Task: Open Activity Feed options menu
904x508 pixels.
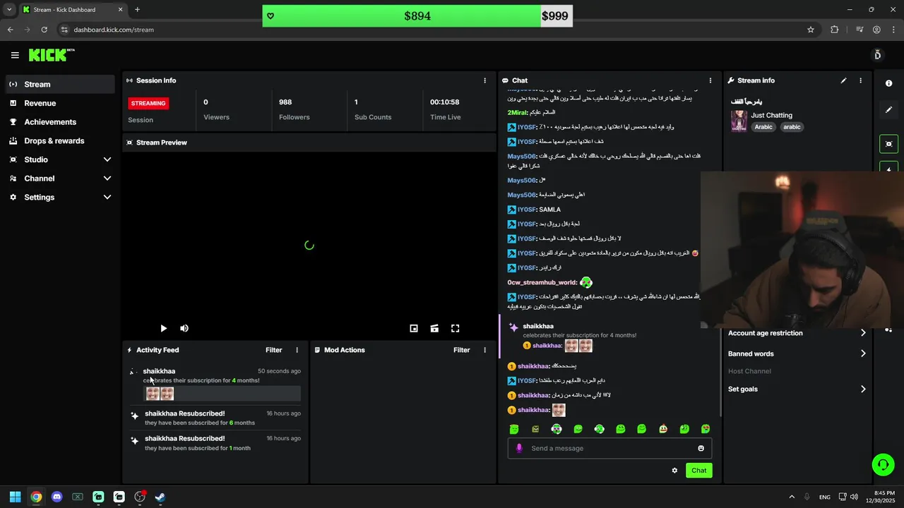Action: point(297,350)
